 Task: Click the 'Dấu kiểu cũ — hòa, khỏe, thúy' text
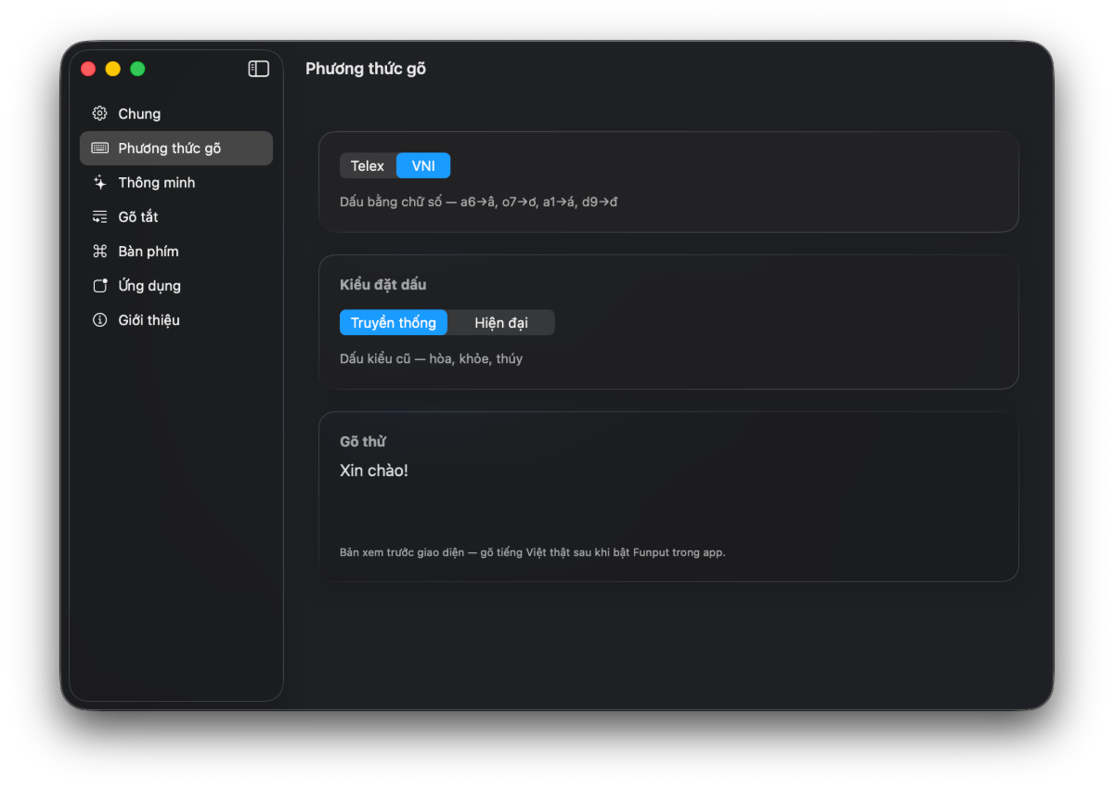point(432,358)
